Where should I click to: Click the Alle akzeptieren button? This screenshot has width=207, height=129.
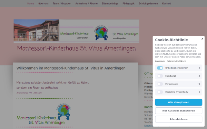[178, 102]
